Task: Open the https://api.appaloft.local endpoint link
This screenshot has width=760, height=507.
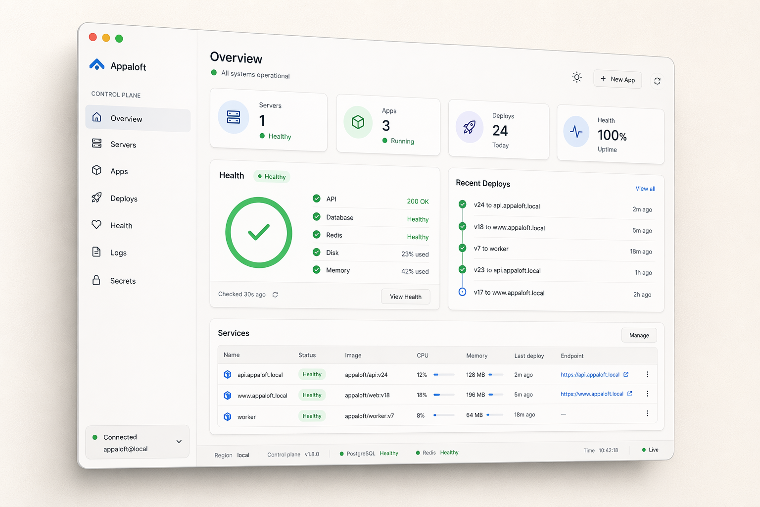Action: pos(591,375)
